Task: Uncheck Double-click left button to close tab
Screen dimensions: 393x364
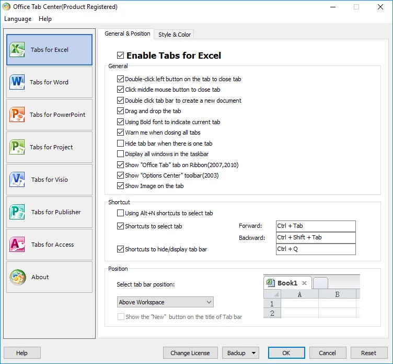Action: [x=120, y=79]
